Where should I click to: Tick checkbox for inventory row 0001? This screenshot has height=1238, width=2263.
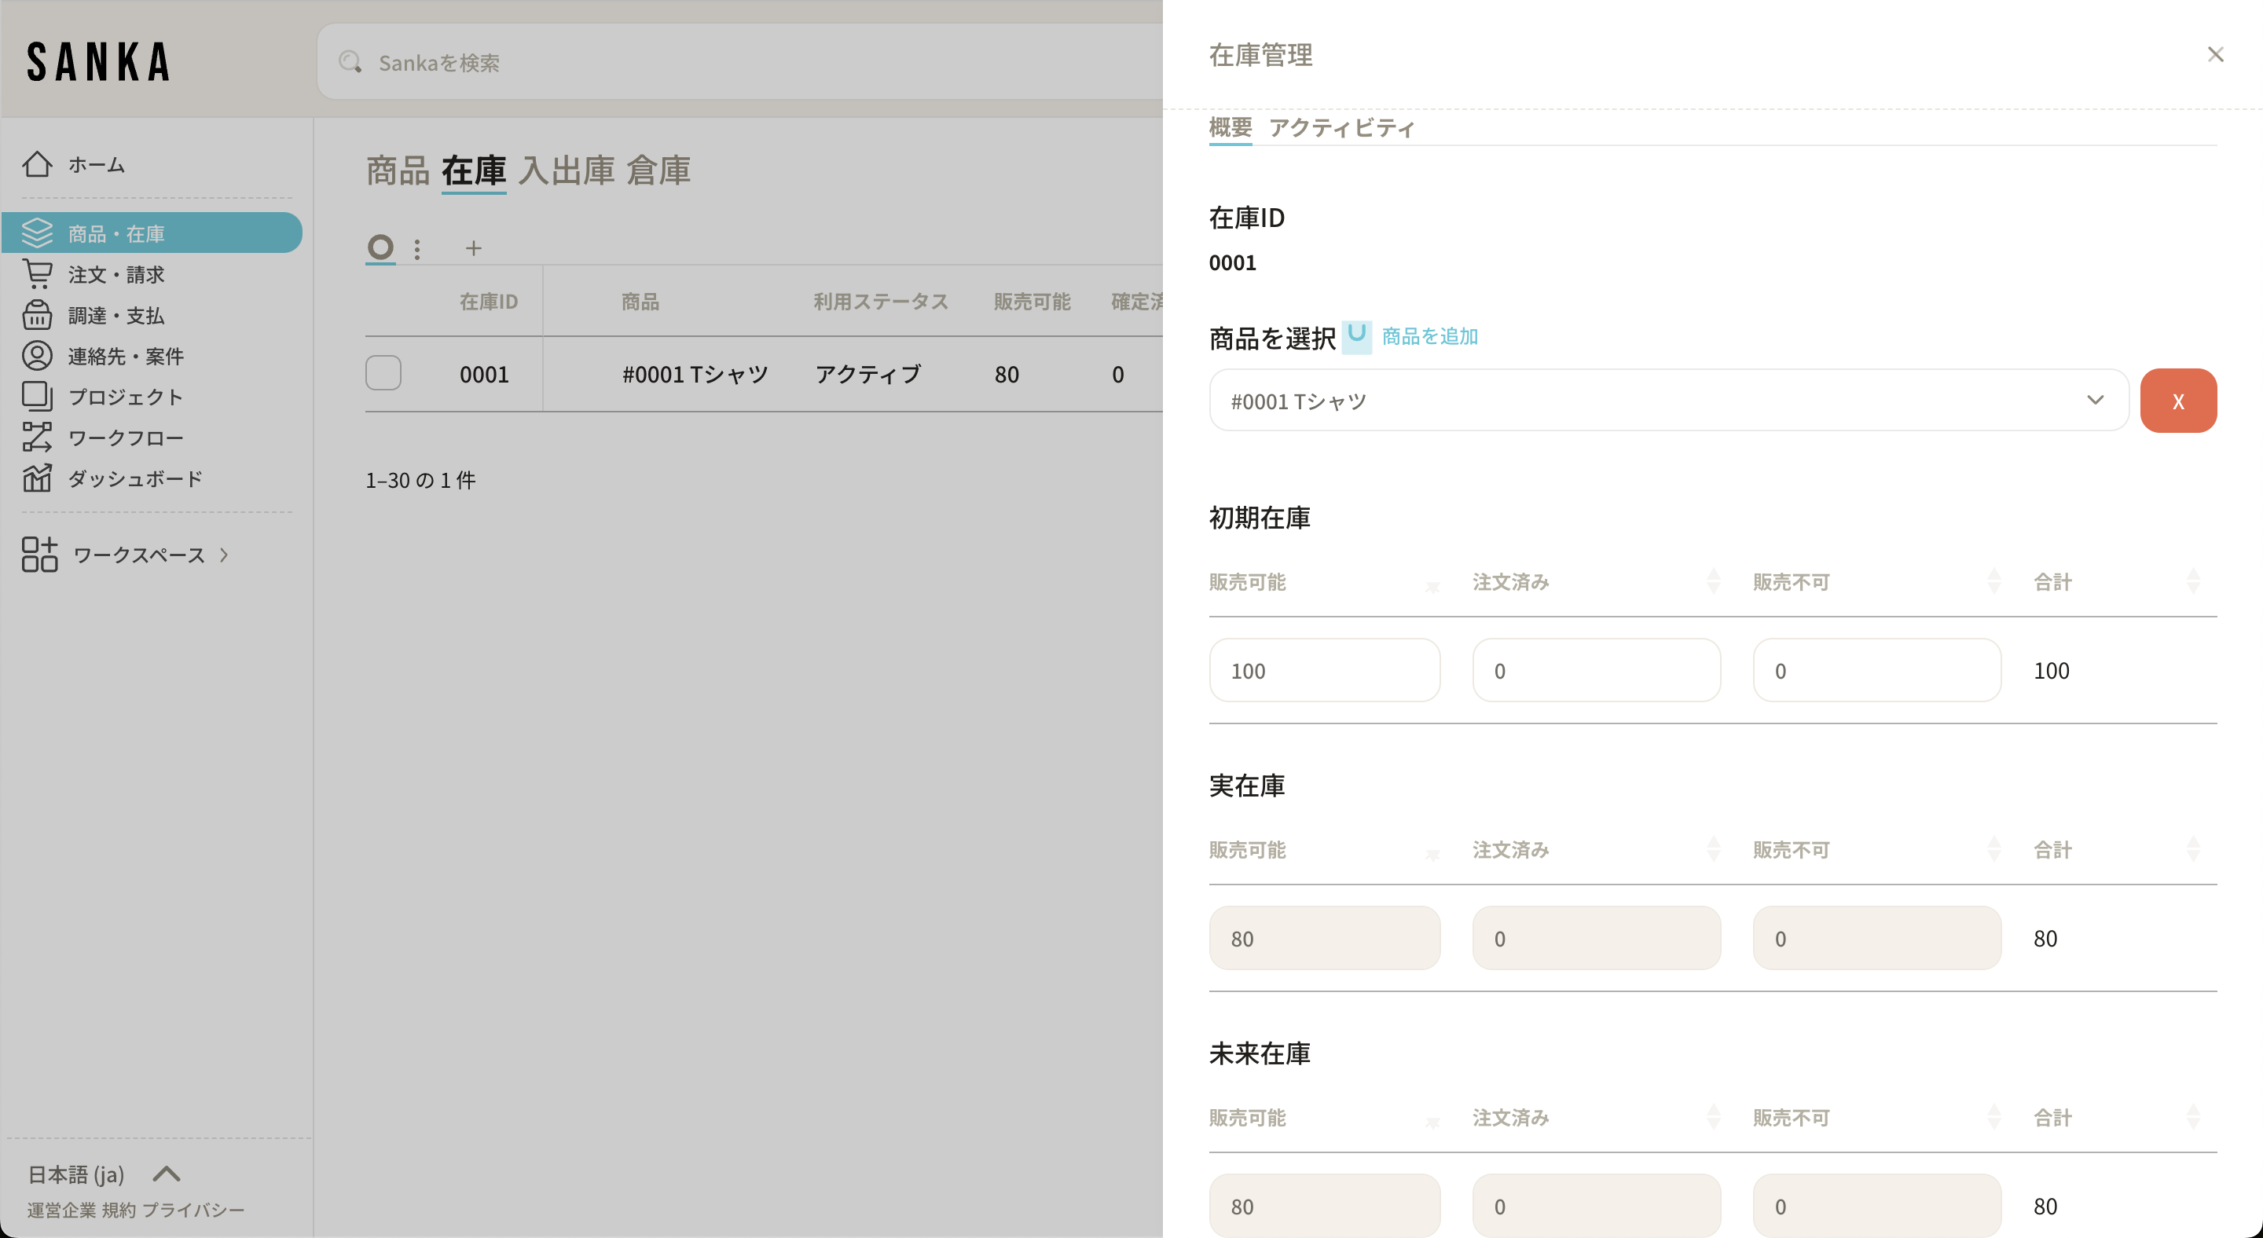[383, 373]
